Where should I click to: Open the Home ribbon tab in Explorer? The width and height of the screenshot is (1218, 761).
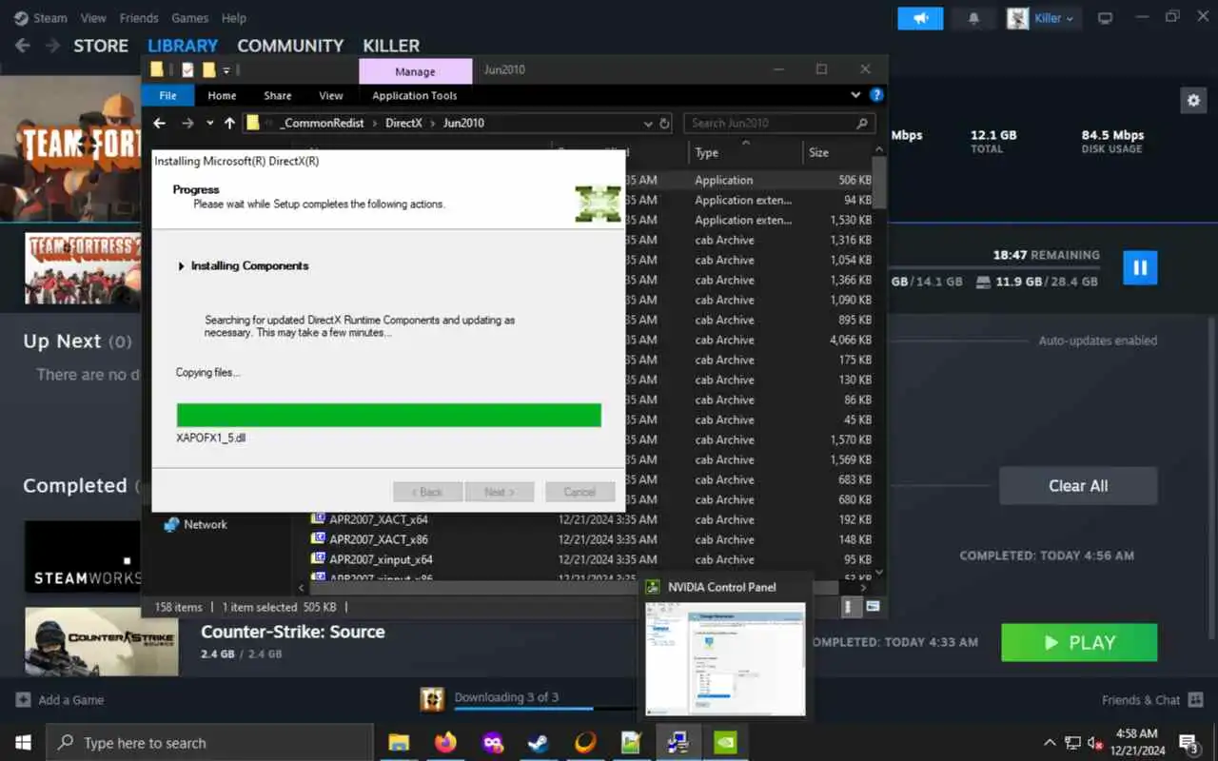click(222, 95)
